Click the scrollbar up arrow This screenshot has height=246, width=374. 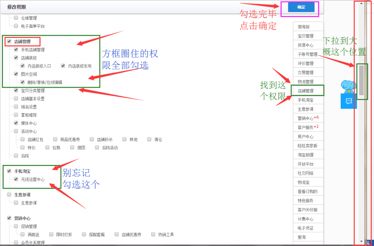coord(361,3)
